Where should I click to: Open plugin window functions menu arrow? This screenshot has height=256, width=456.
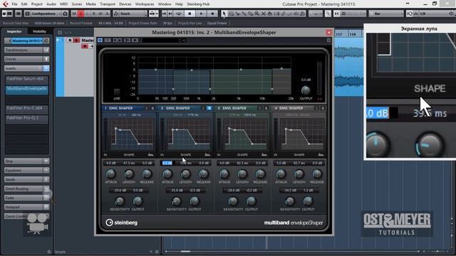tap(328, 40)
